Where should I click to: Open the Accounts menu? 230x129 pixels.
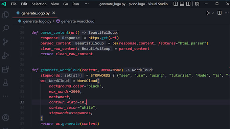pos(5,118)
